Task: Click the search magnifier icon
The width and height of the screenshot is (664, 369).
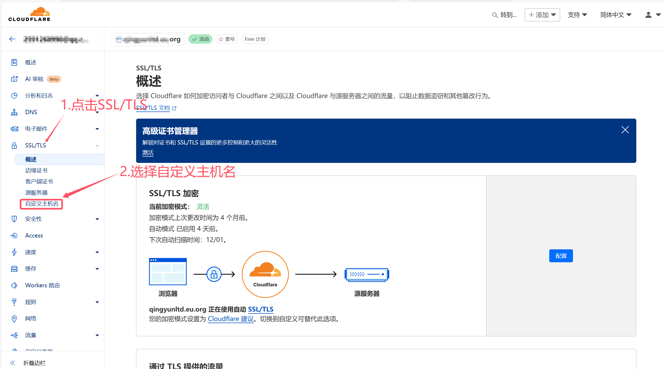Action: [x=495, y=15]
